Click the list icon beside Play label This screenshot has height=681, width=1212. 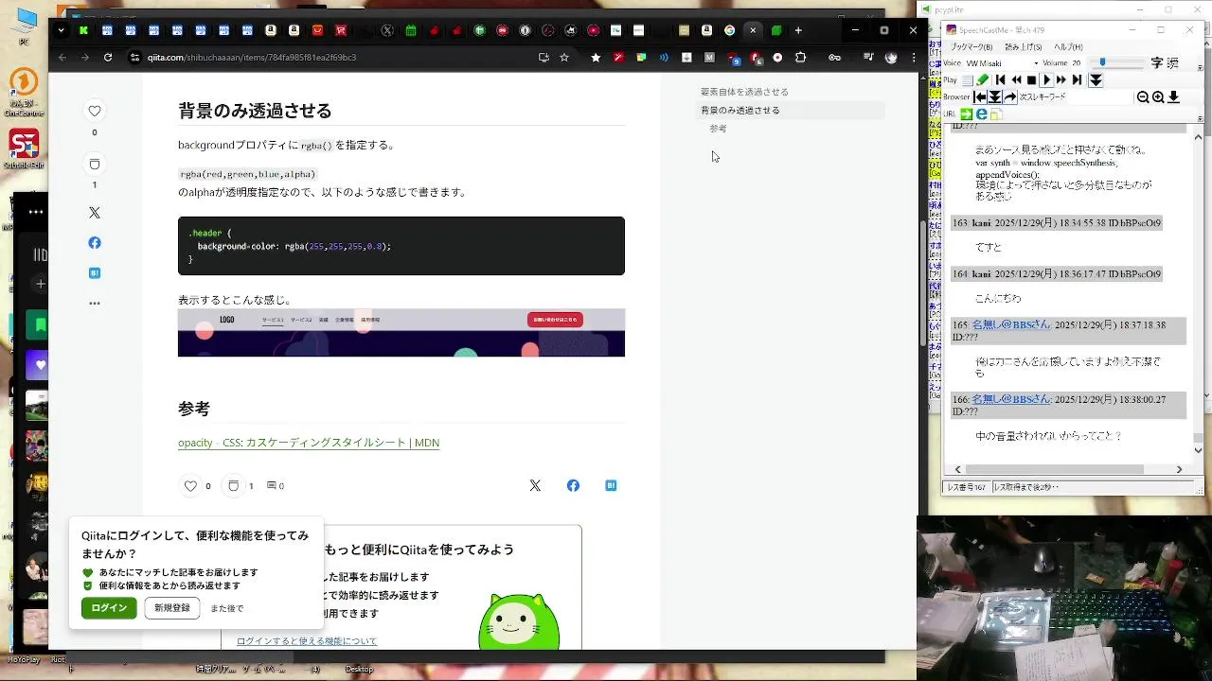pyautogui.click(x=968, y=79)
